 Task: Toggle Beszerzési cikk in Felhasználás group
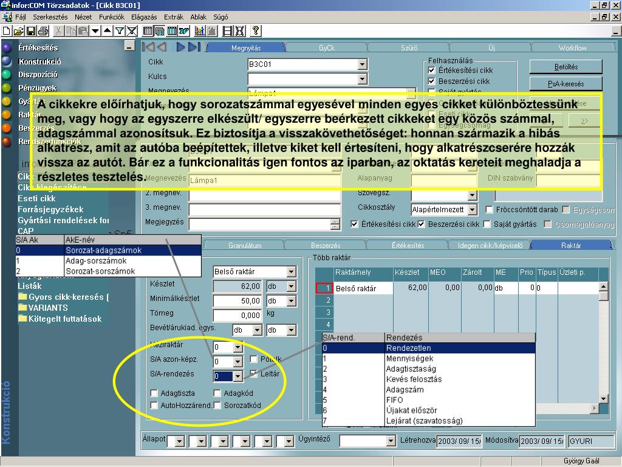pos(432,81)
